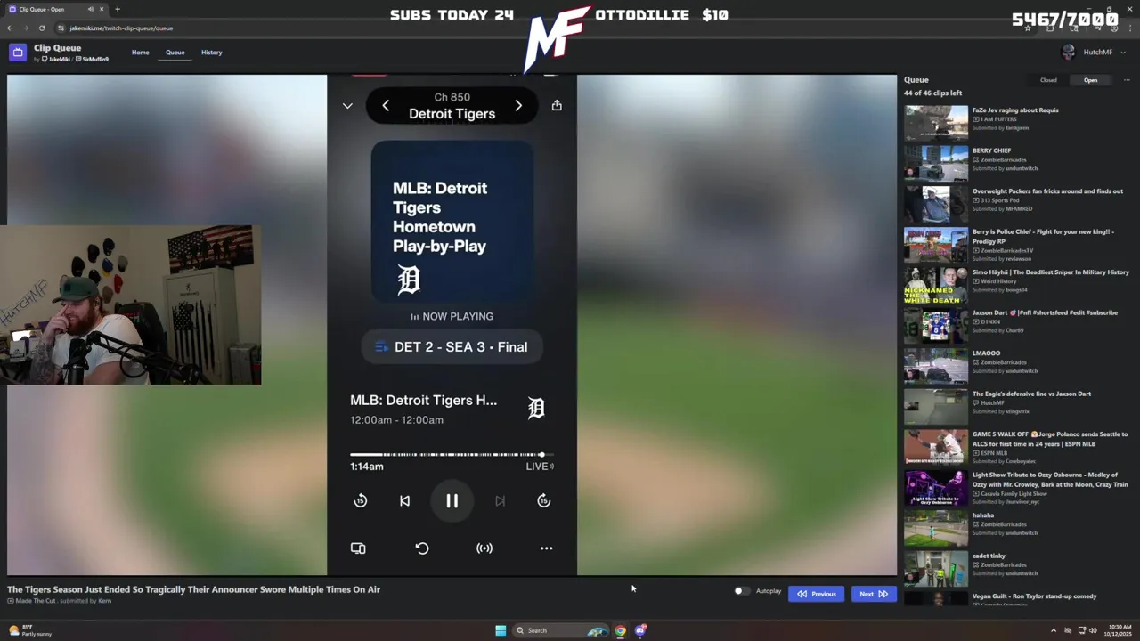Collapse player with down chevron icon

click(x=347, y=105)
